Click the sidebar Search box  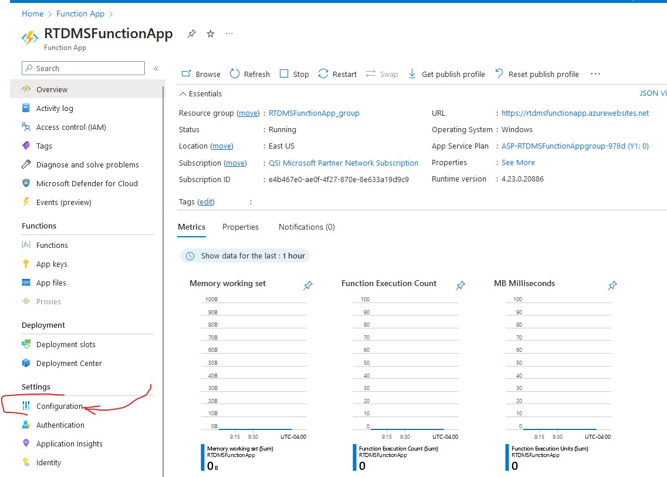click(83, 68)
